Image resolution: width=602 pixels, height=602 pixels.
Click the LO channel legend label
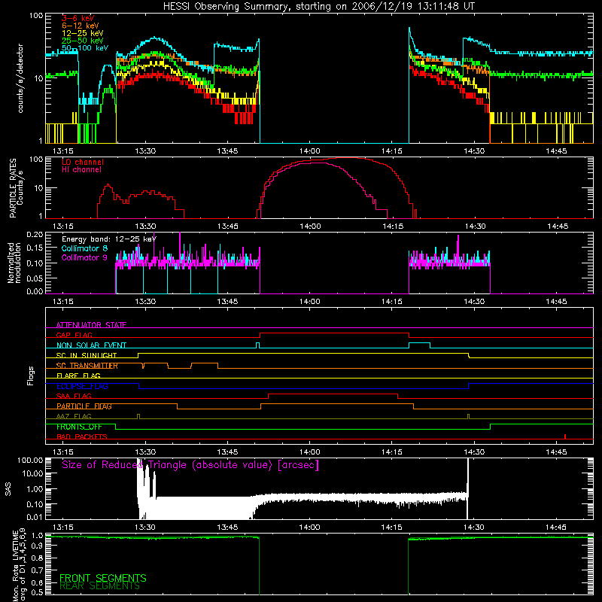pyautogui.click(x=83, y=162)
